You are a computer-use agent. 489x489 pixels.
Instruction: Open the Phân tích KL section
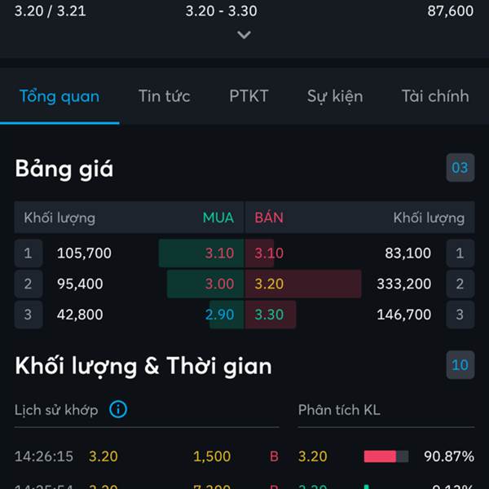[x=339, y=410]
